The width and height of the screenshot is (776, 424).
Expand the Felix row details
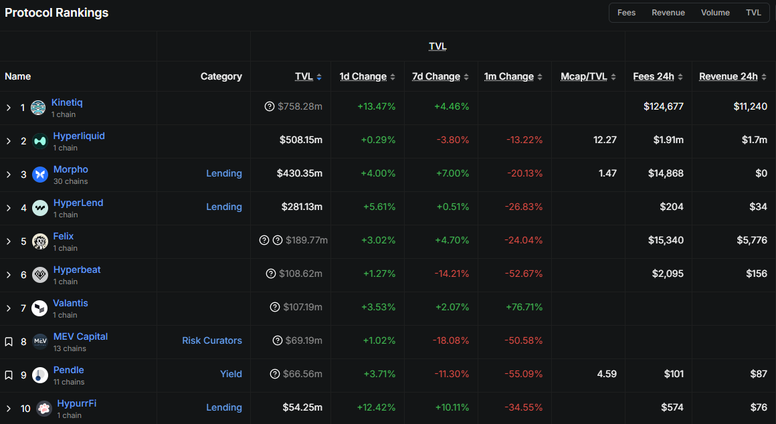point(8,241)
